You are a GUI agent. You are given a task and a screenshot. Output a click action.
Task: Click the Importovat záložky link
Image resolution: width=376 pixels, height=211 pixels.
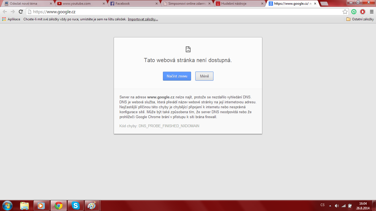tap(143, 19)
